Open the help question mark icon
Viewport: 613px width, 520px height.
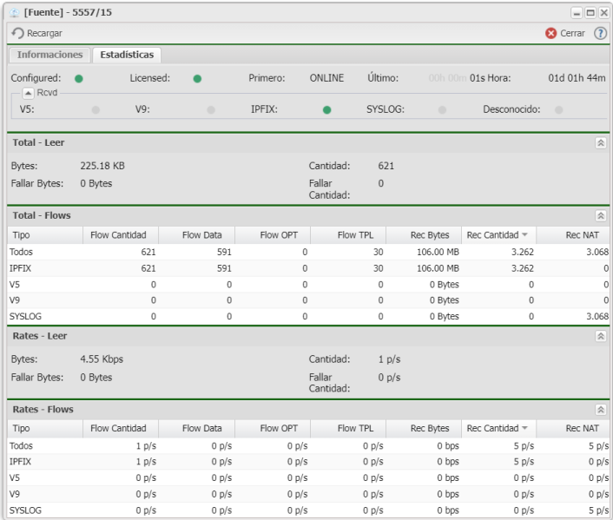tap(600, 33)
